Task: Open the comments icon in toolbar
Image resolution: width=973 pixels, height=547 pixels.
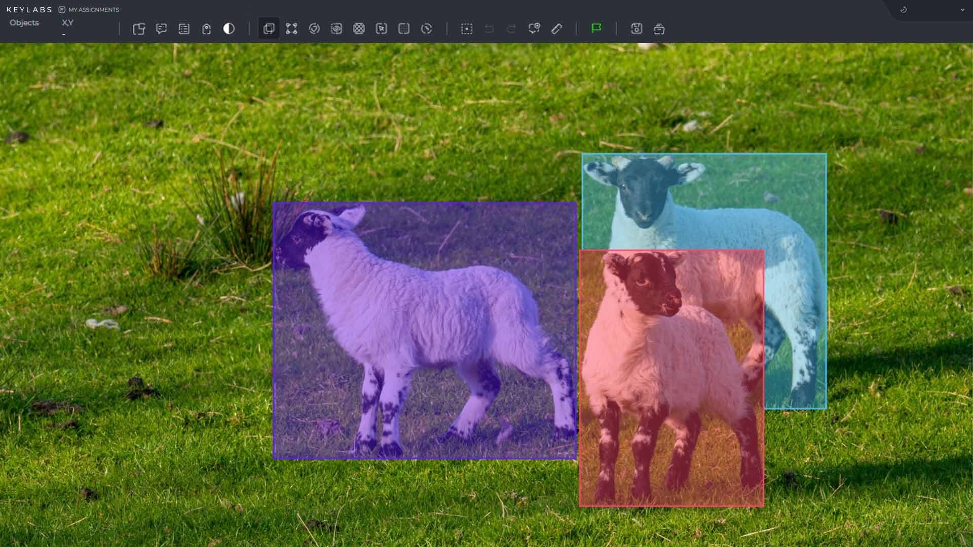Action: coord(162,29)
